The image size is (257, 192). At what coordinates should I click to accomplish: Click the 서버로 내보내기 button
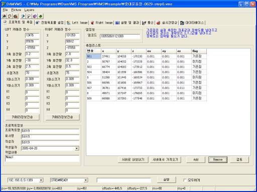click(133, 159)
